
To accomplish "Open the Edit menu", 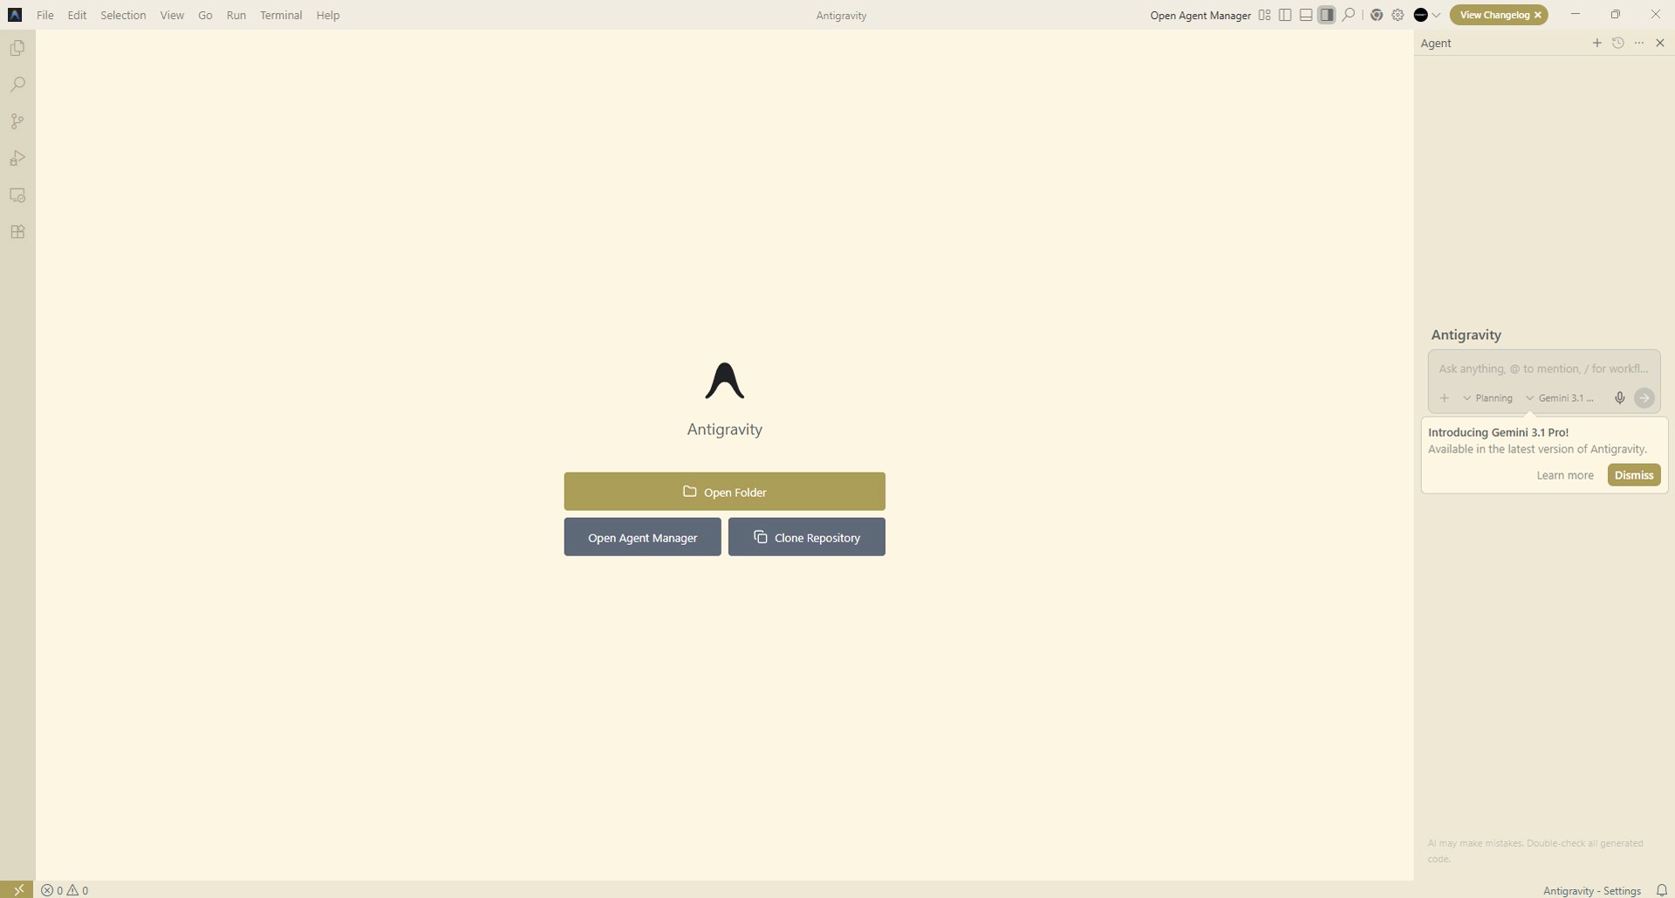I will (x=77, y=15).
